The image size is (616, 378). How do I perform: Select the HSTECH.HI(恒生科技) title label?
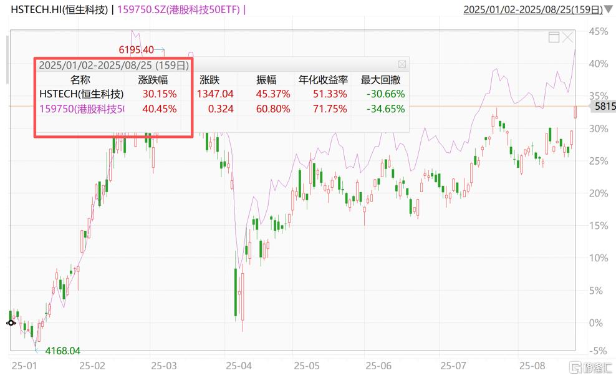pos(59,9)
